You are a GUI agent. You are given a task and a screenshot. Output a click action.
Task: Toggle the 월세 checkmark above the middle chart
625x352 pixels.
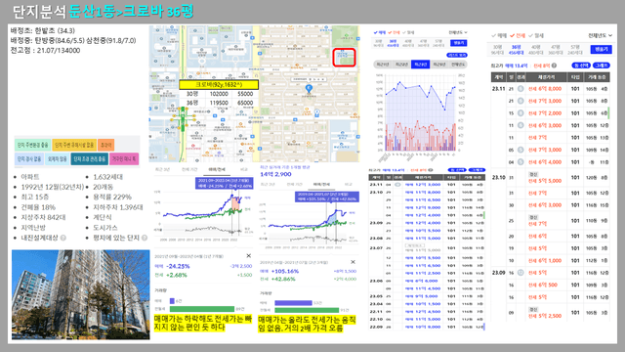coord(408,32)
